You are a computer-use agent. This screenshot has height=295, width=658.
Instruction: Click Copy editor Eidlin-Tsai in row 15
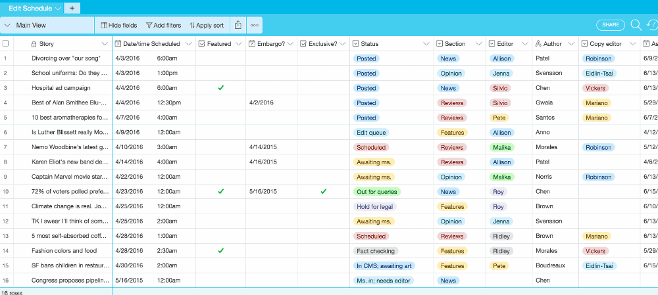coord(599,265)
